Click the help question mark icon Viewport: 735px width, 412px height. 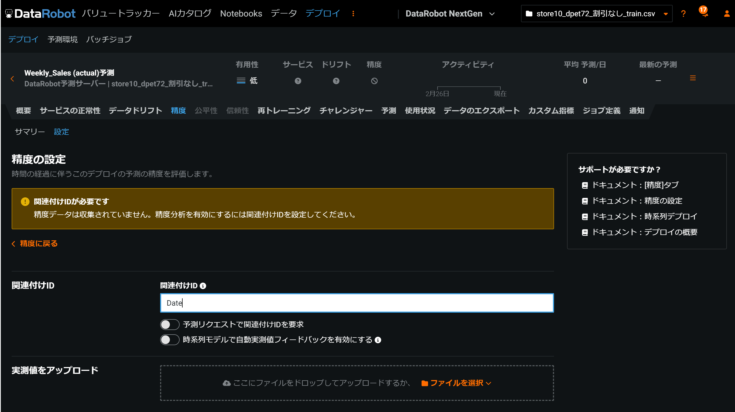point(683,14)
